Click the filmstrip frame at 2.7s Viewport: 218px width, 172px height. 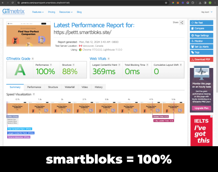coord(84,108)
